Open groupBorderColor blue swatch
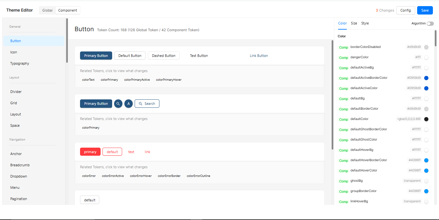 coord(426,191)
